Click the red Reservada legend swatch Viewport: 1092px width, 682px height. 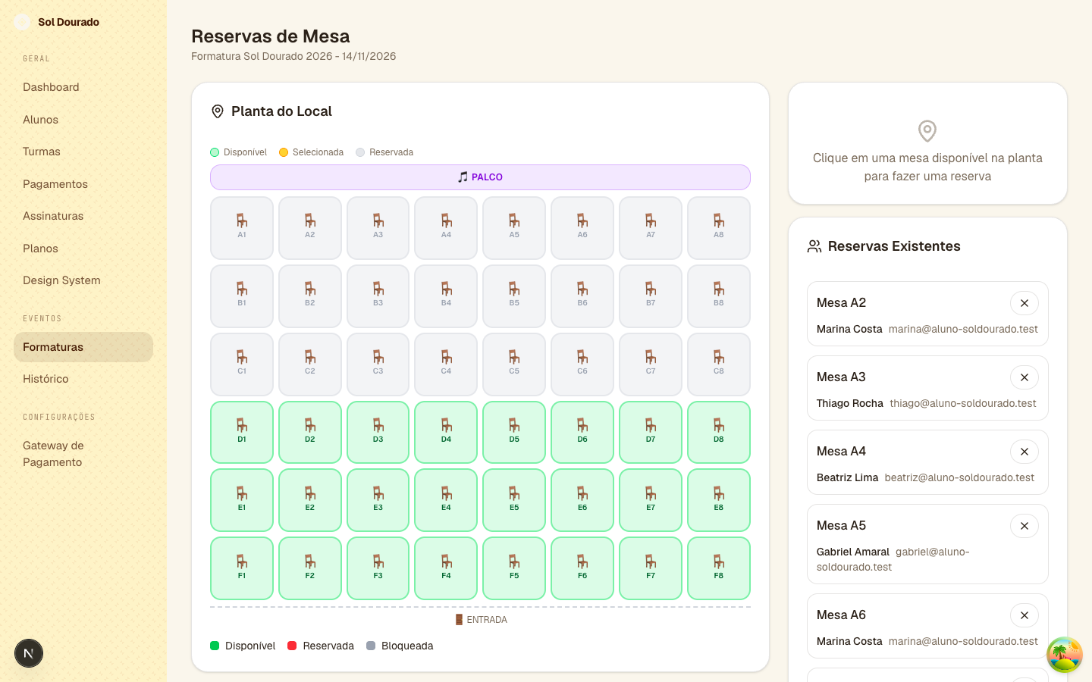292,646
